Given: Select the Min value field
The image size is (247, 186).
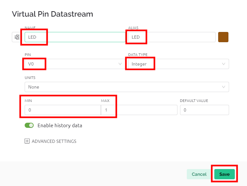Looking at the screenshot, I should tap(63, 110).
